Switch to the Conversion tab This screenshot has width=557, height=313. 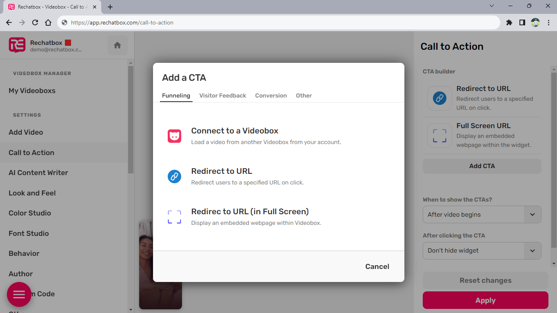[x=271, y=95]
